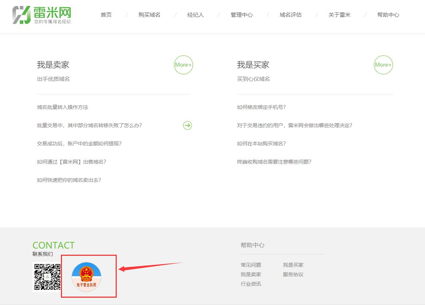Viewport: 425px width, 305px height.
Task: Open 管理中心 from the top menu
Action: [x=242, y=15]
